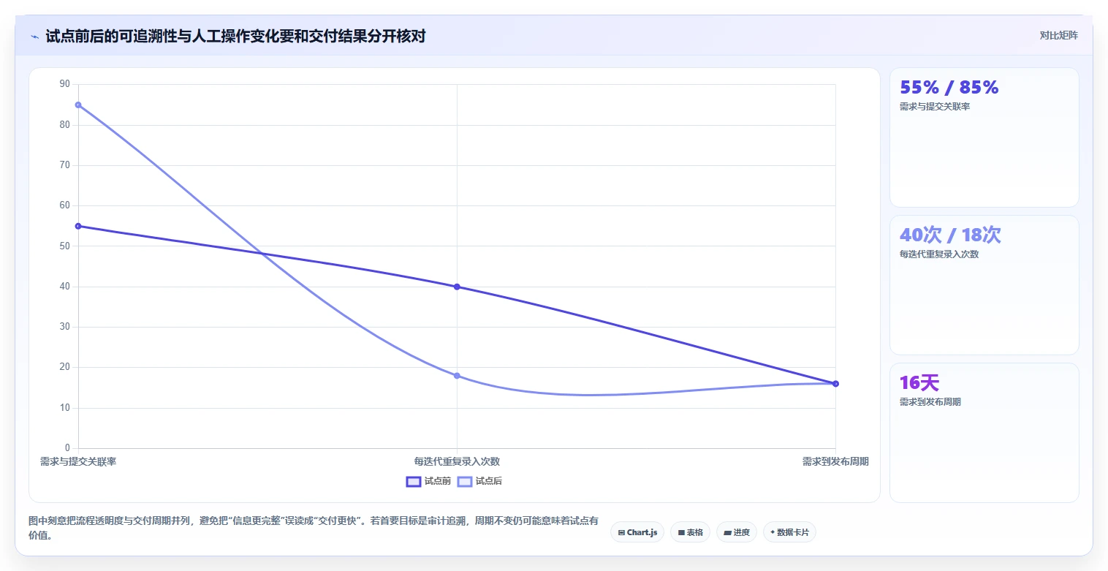Viewport: 1108px width, 571px height.
Task: Click the panel title about 可追溯性
Action: coord(235,37)
